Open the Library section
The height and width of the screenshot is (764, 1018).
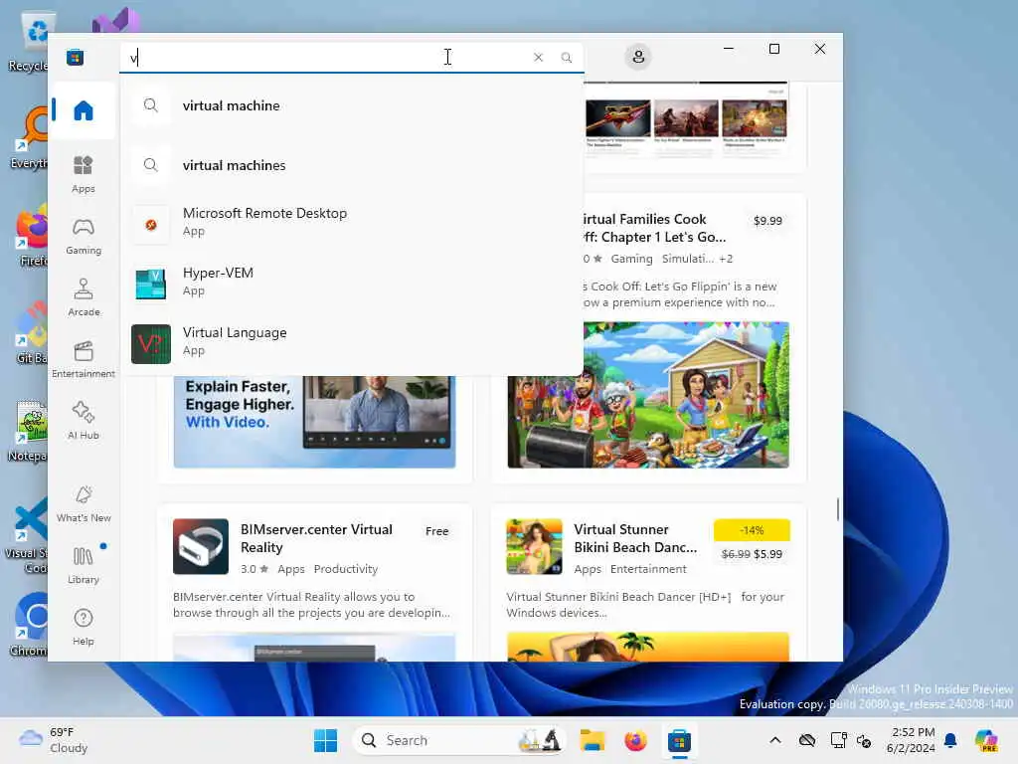(84, 565)
